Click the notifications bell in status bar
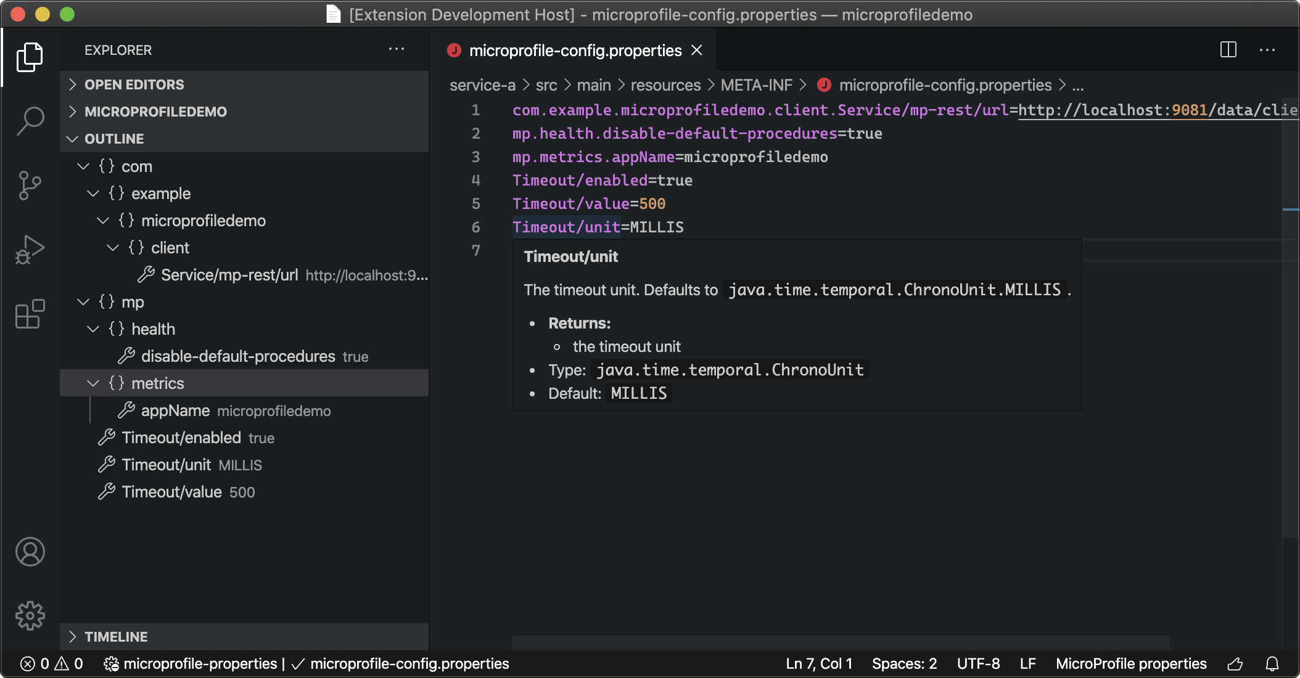This screenshot has height=678, width=1300. (x=1272, y=664)
